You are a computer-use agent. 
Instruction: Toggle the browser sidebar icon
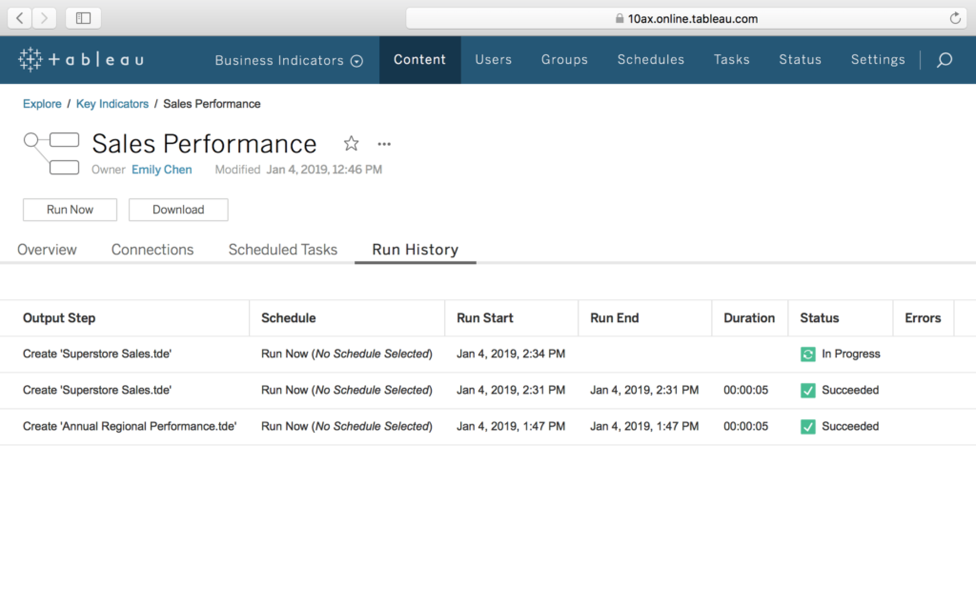83,18
